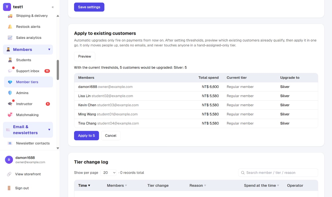Click the Member tiers diamond icon
Image resolution: width=332 pixels, height=197 pixels.
(10, 82)
